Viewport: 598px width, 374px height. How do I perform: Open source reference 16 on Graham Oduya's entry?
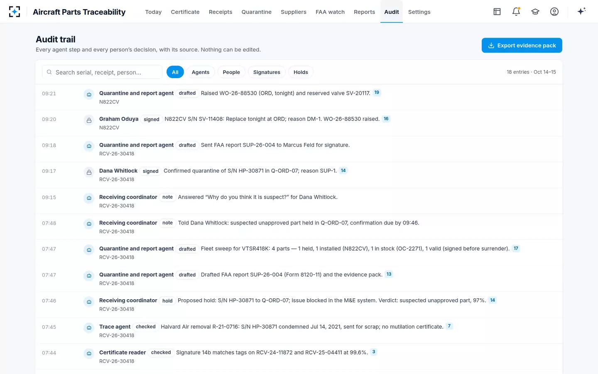coord(386,119)
